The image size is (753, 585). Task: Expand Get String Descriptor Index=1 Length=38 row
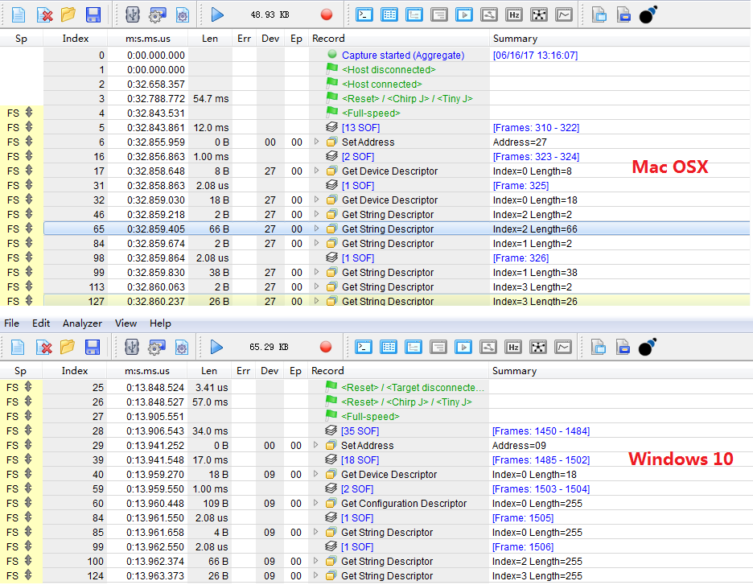(x=316, y=272)
